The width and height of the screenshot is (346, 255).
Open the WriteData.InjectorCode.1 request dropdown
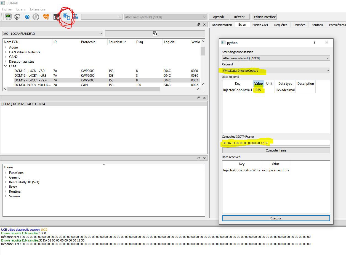(x=276, y=71)
